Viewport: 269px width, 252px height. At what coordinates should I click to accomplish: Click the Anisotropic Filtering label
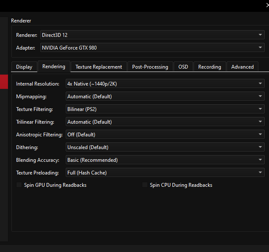pyautogui.click(x=39, y=135)
